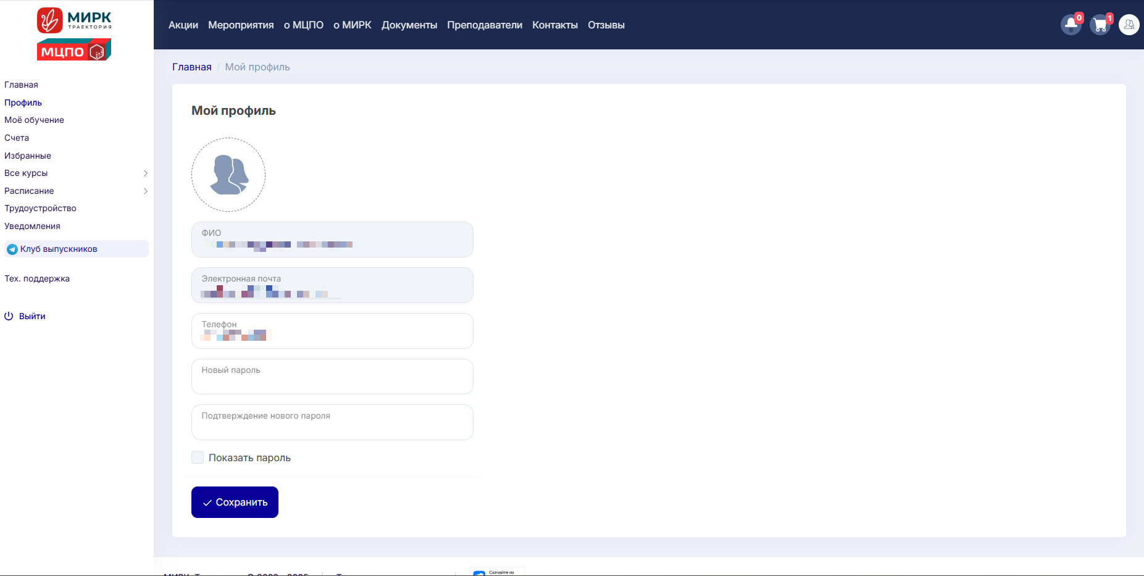Open Документы in the top menu
This screenshot has width=1144, height=576.
409,25
